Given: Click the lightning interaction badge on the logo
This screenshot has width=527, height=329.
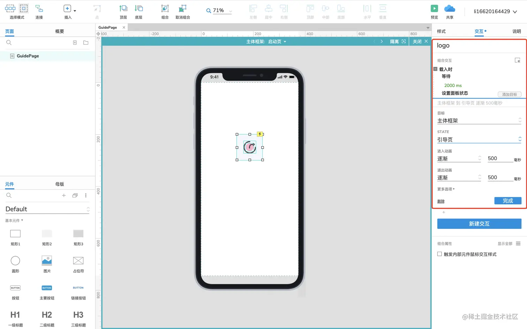Looking at the screenshot, I should 260,134.
